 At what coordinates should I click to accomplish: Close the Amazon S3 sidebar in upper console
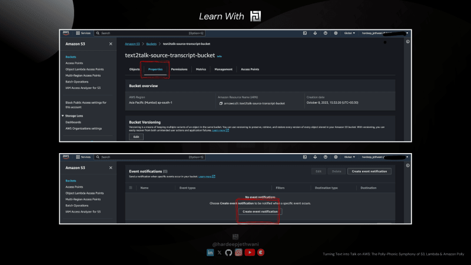pyautogui.click(x=111, y=44)
